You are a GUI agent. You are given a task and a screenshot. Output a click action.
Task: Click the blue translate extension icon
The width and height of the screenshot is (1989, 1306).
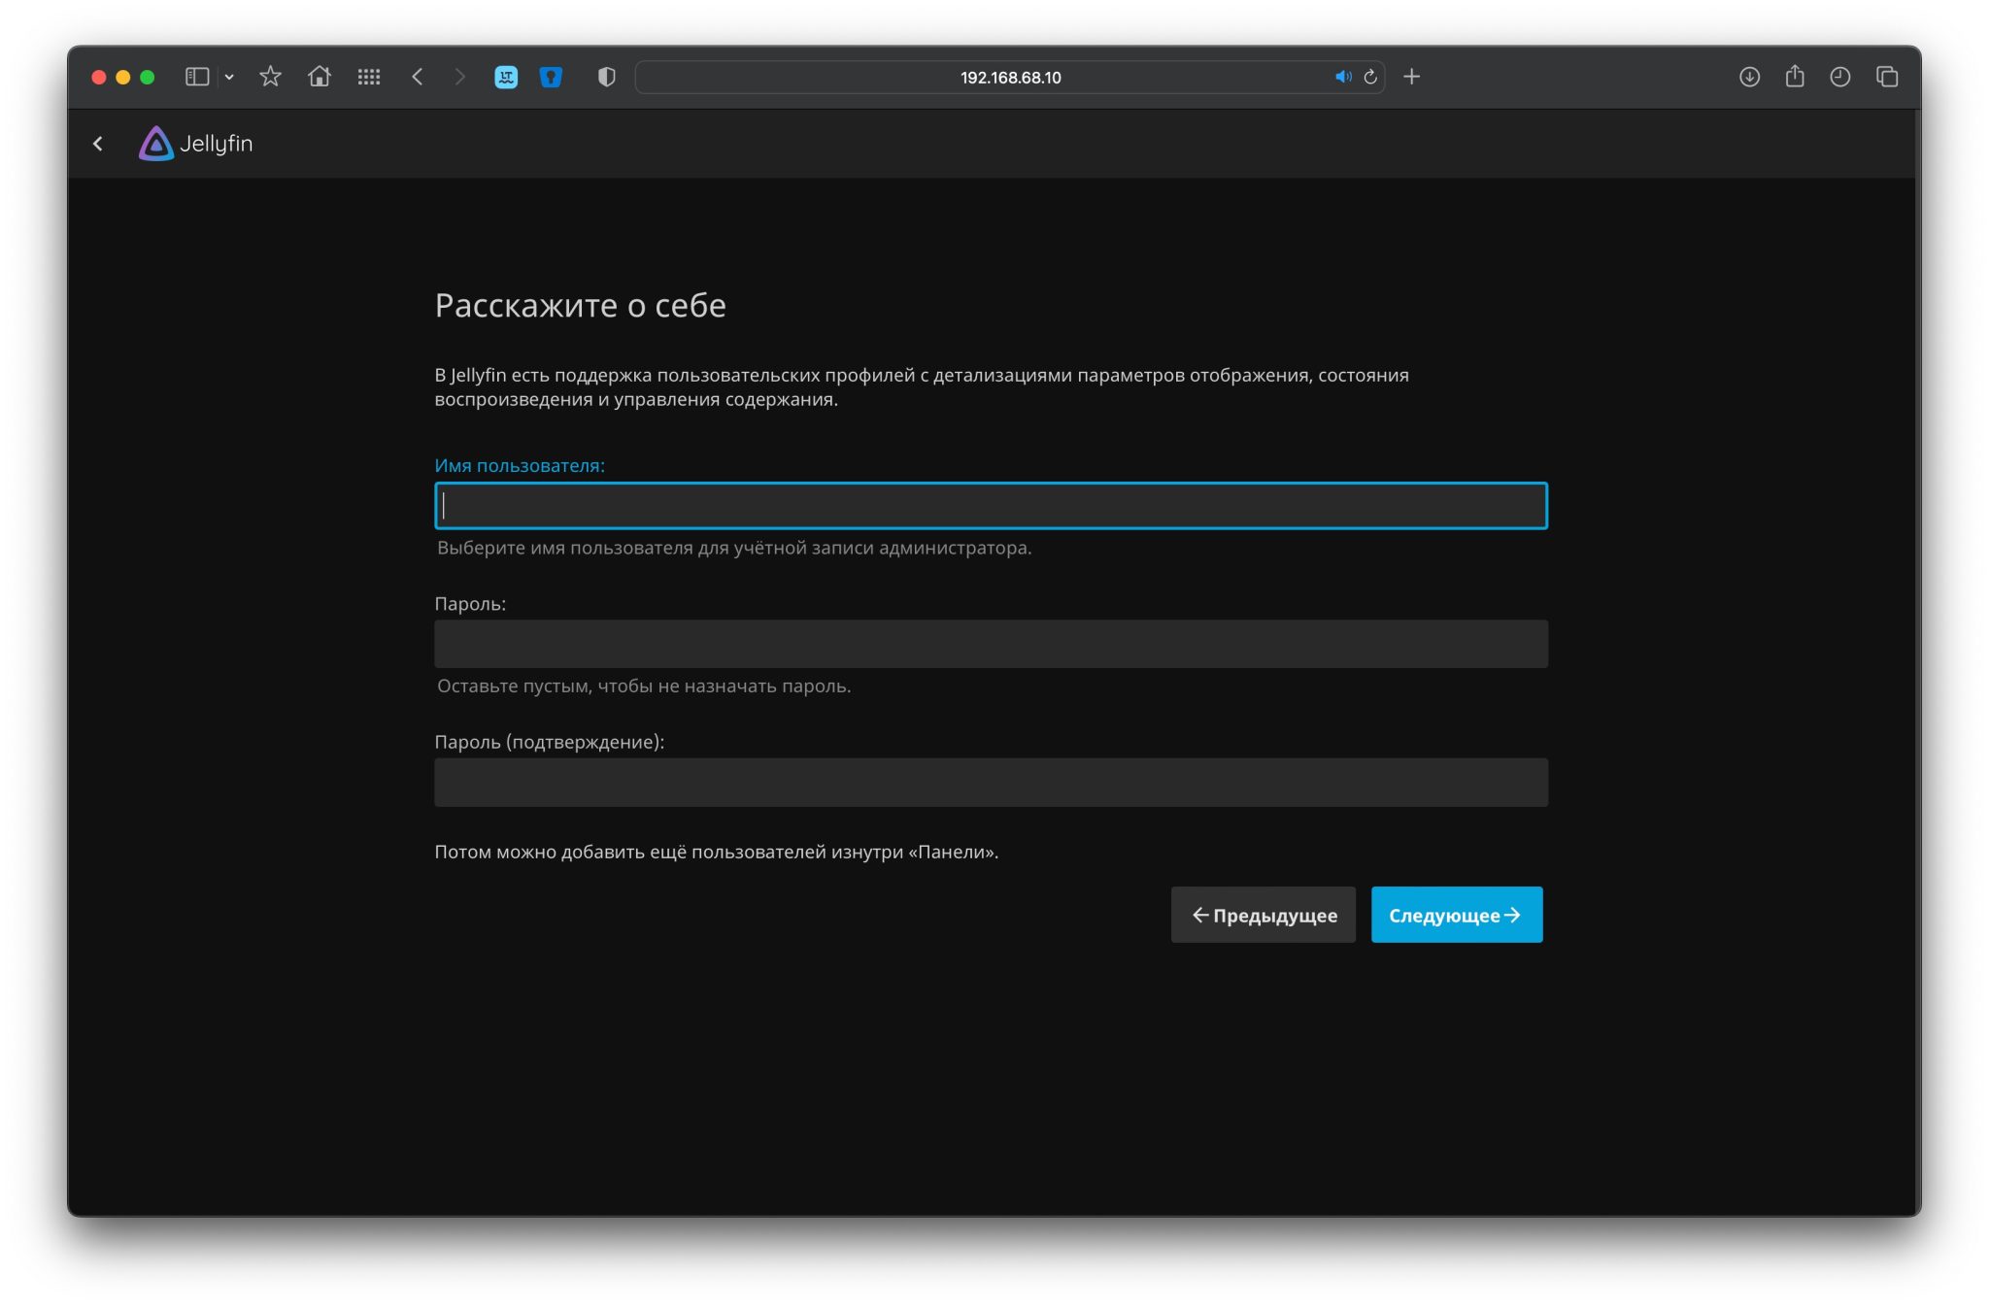point(506,77)
